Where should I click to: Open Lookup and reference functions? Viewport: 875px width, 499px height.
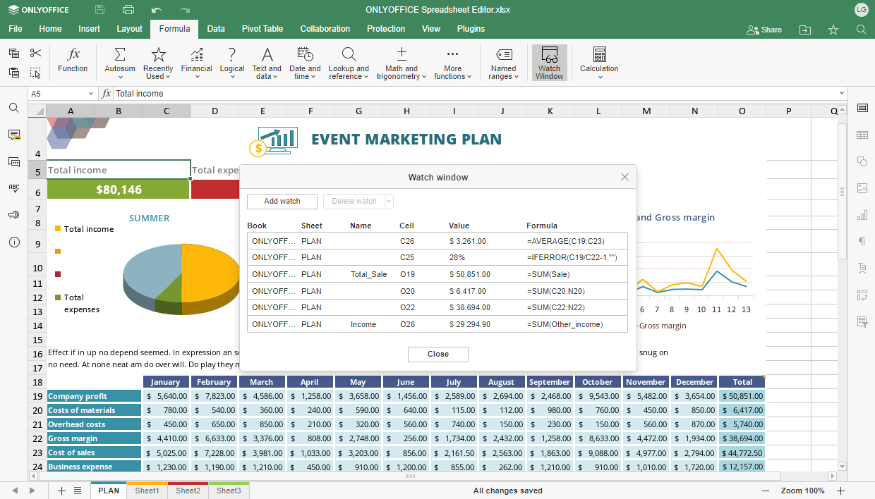tap(349, 62)
